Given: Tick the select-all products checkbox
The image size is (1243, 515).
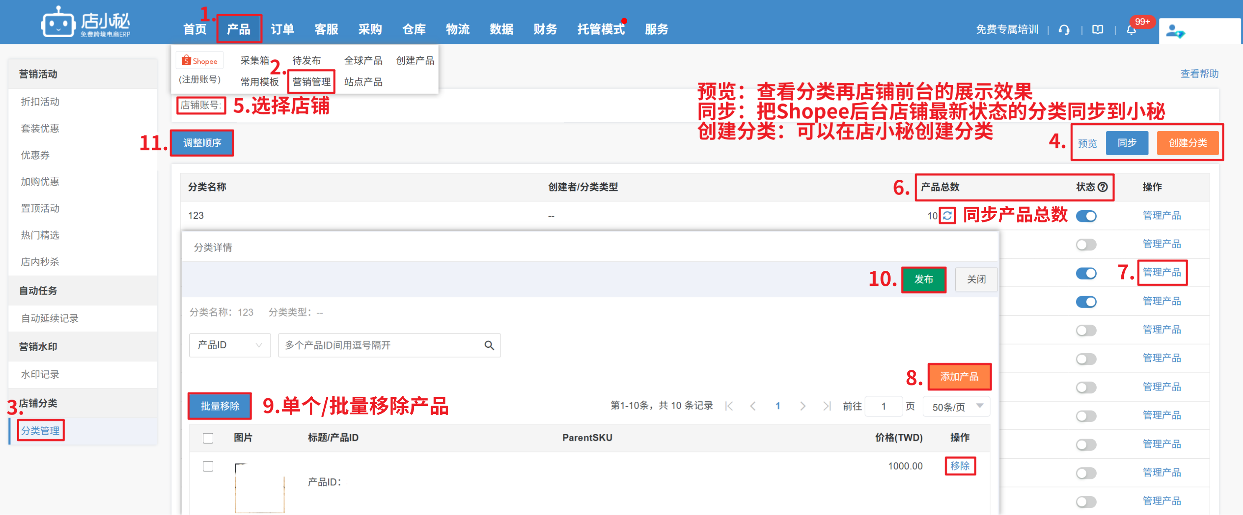Looking at the screenshot, I should (x=208, y=438).
